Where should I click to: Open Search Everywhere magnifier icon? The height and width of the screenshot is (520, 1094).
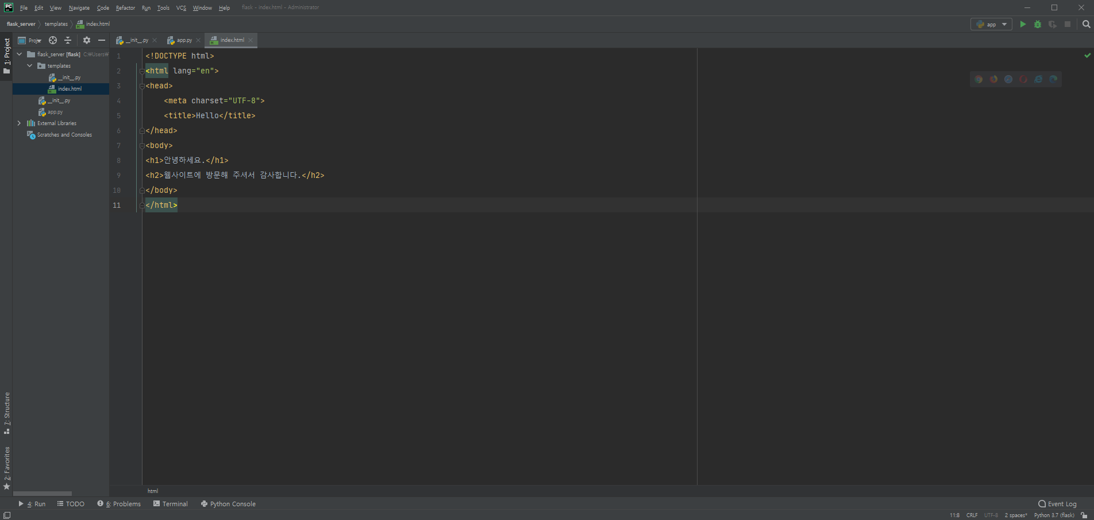tap(1086, 24)
